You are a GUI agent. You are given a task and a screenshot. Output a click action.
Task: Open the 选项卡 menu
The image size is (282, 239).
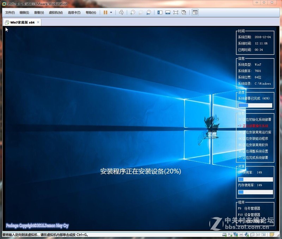[x=74, y=12]
